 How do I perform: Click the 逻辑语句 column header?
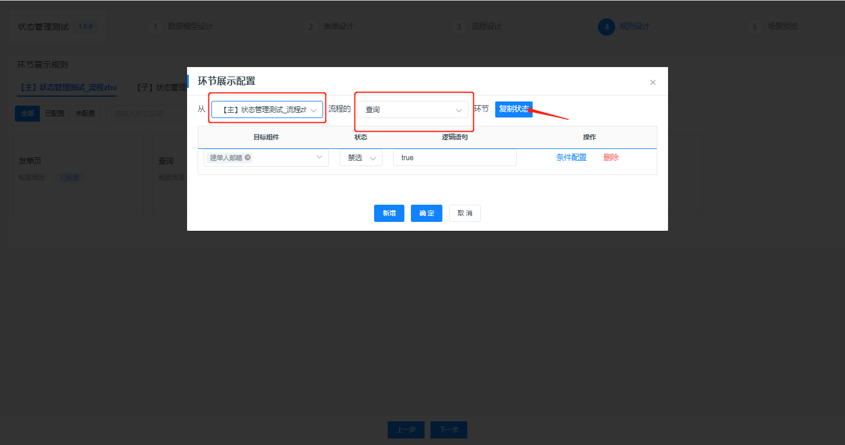click(455, 137)
